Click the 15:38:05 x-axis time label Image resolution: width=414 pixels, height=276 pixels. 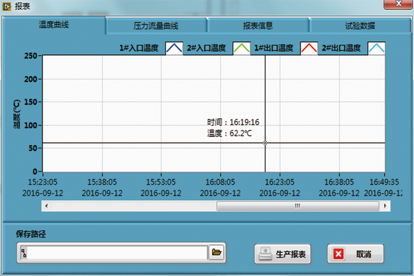point(102,182)
